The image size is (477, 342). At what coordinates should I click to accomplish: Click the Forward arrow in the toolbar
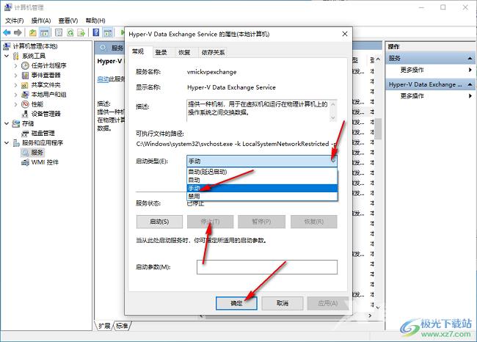[x=18, y=32]
